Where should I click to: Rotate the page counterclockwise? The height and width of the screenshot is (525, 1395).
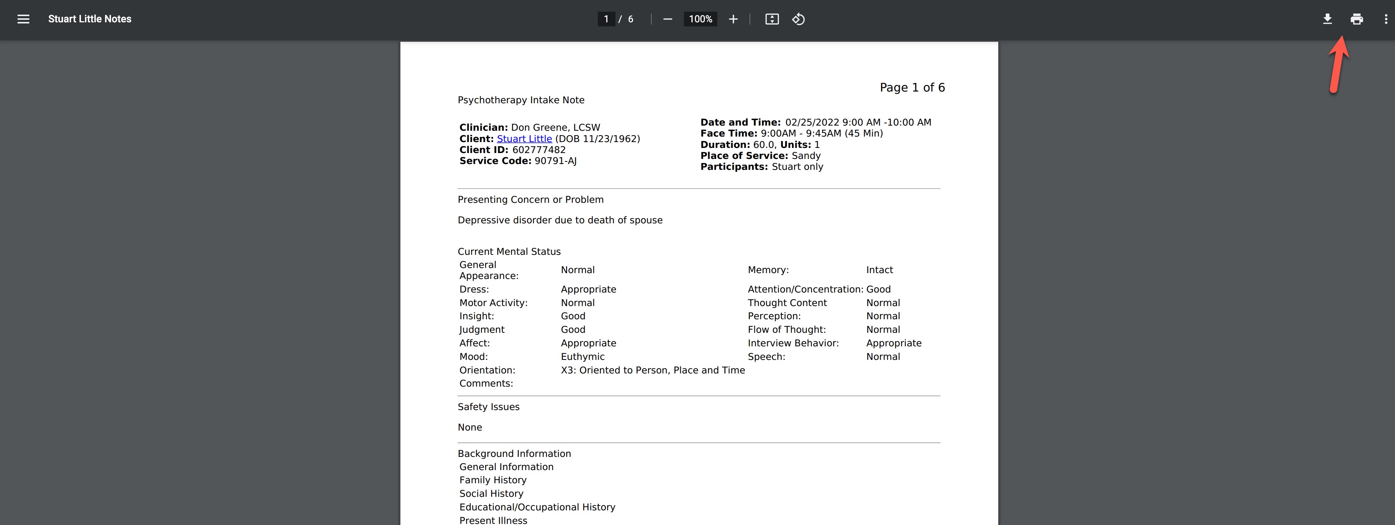(x=798, y=19)
